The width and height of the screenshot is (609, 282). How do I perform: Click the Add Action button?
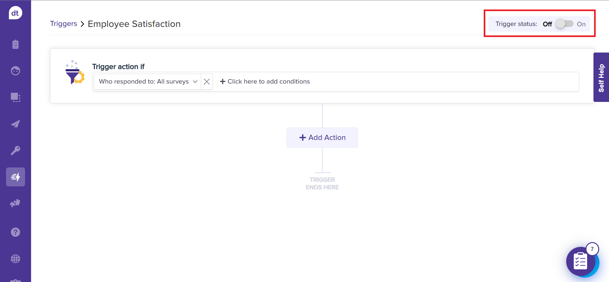[x=322, y=137]
